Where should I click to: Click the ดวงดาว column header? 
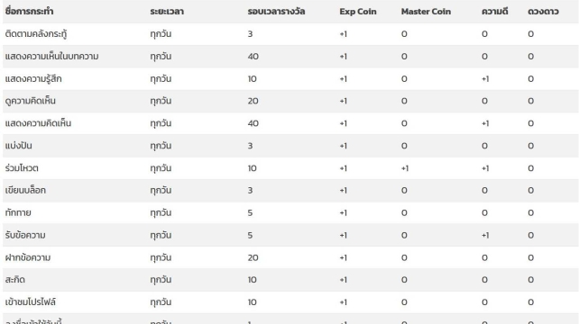coord(543,12)
